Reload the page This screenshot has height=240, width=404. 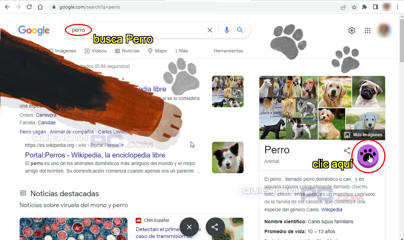29,7
